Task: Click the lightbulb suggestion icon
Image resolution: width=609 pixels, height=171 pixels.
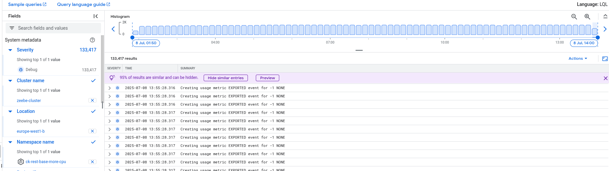Action: 112,78
